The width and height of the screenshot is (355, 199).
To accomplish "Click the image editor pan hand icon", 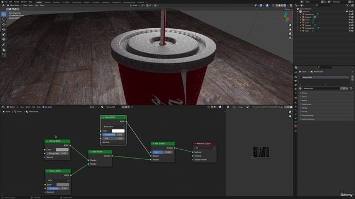I will (290, 116).
